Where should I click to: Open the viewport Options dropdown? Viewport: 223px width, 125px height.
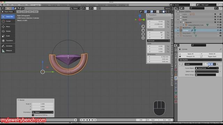(x=169, y=8)
